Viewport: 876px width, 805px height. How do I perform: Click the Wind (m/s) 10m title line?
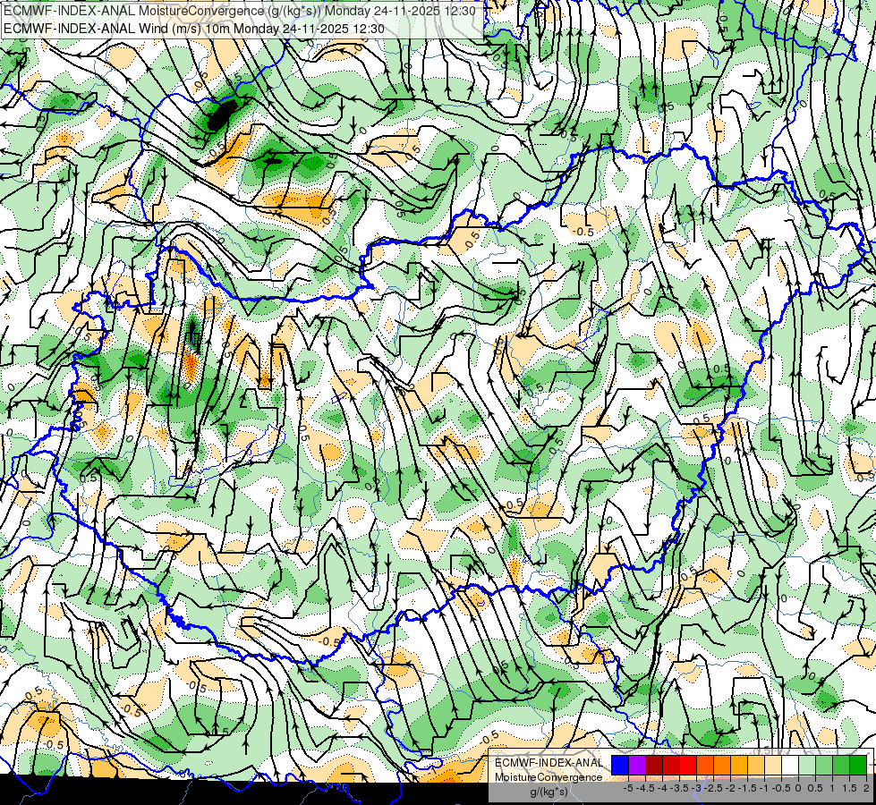[x=194, y=29]
